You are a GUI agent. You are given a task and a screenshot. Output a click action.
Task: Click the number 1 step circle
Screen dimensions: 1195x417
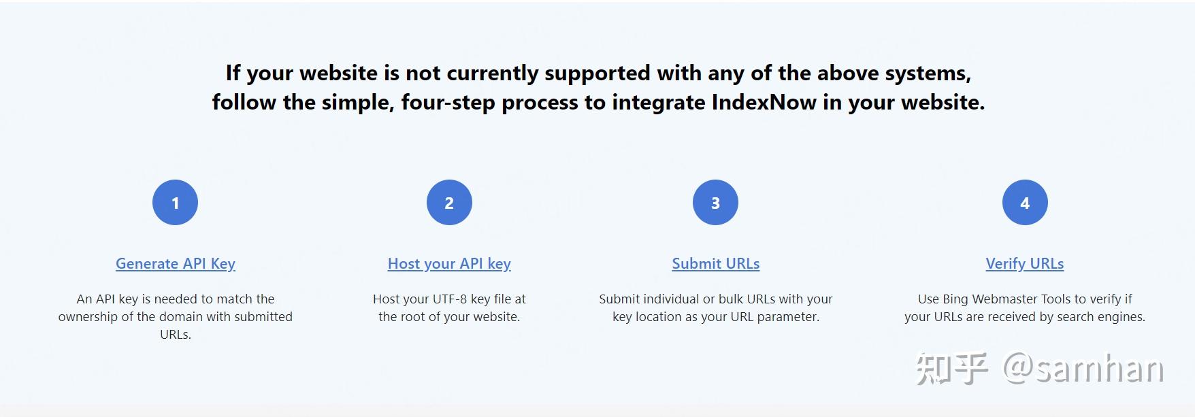pos(175,203)
